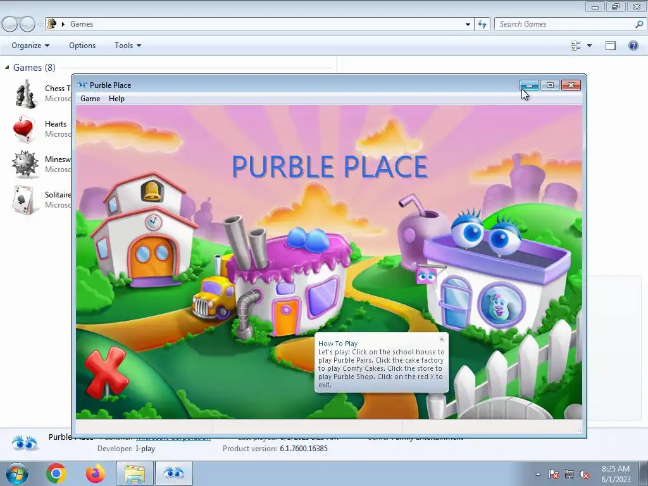648x486 pixels.
Task: Collapse the Games (8) group
Action: (x=7, y=67)
